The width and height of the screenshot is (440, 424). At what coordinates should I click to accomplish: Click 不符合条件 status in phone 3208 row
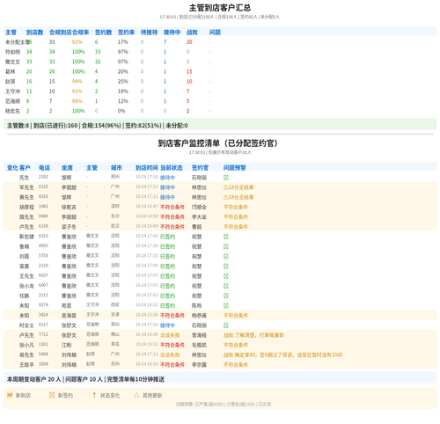[x=172, y=364]
